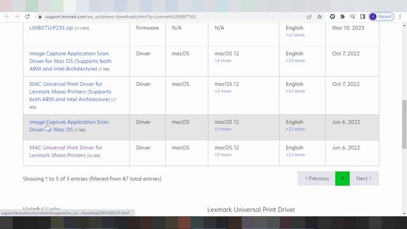
Task: Click the address bar URL
Action: 120,17
